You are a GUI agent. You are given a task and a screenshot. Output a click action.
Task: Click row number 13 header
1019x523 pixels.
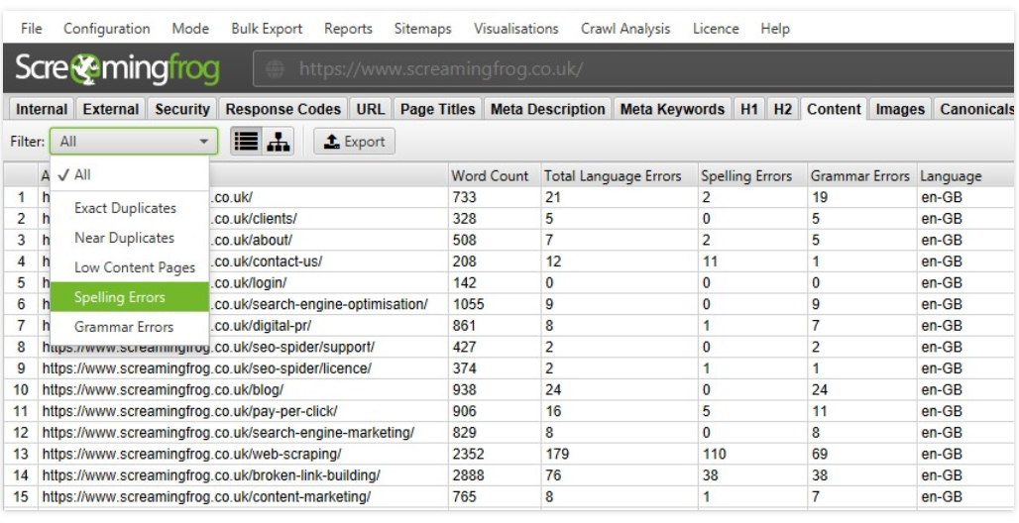pyautogui.click(x=21, y=454)
